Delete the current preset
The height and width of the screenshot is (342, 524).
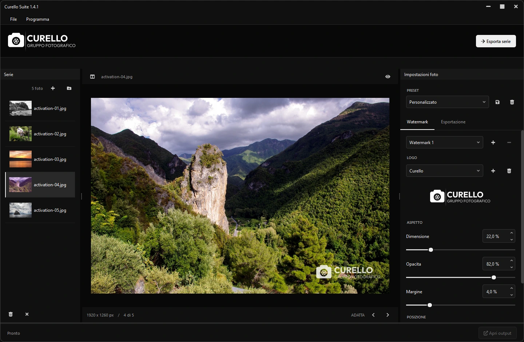(x=512, y=102)
